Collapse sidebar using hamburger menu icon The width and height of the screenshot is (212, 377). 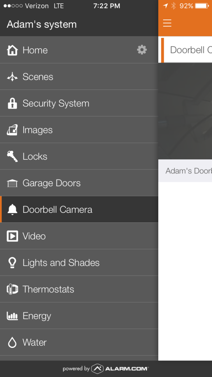coord(167,23)
